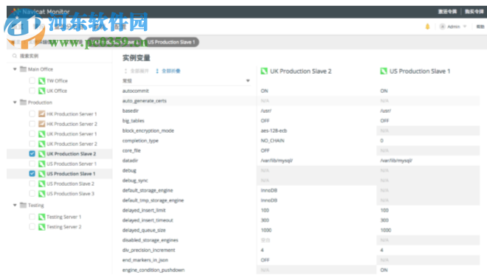Select the autocommit variable row
Image resolution: width=487 pixels, height=278 pixels.
300,91
